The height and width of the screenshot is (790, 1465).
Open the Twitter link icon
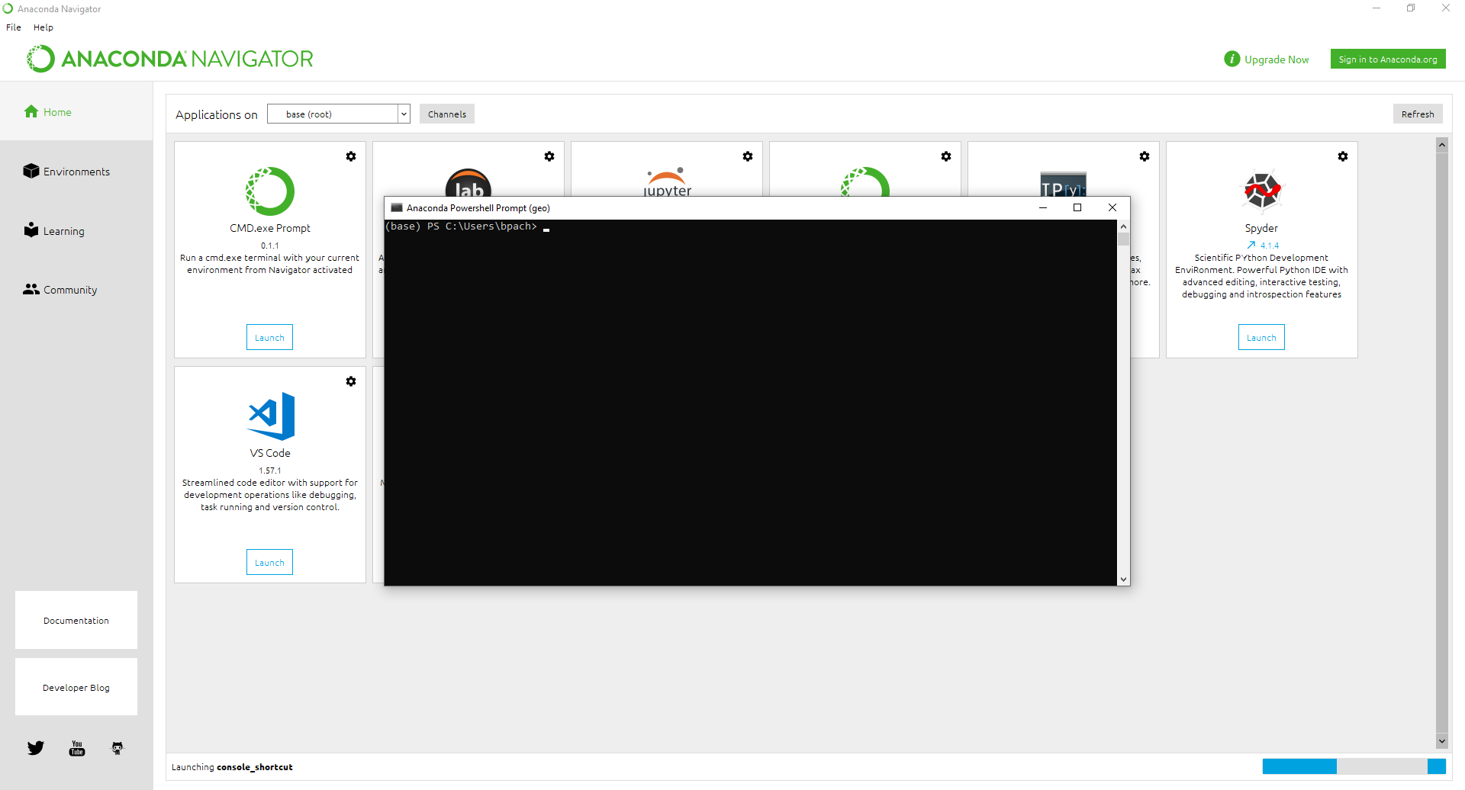tap(36, 748)
